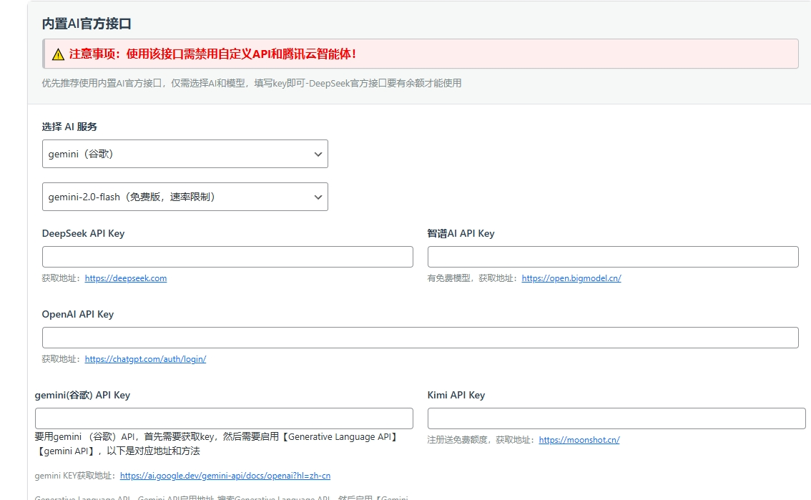Click the 优先推荐使用内置AI官方接口 description text

(251, 83)
